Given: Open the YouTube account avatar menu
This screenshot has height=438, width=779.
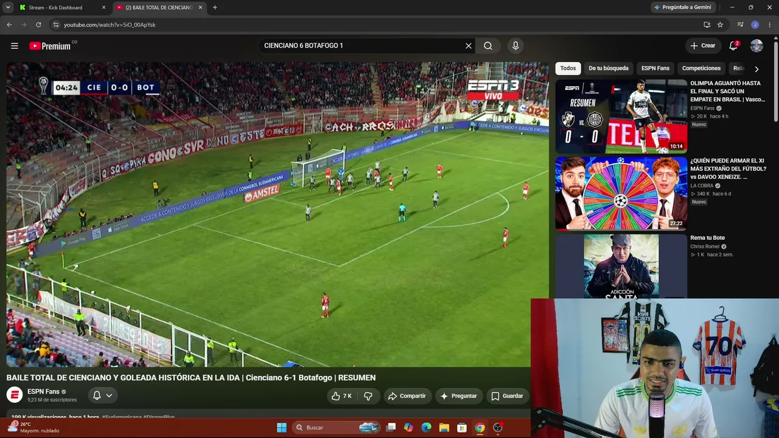Looking at the screenshot, I should (x=756, y=46).
